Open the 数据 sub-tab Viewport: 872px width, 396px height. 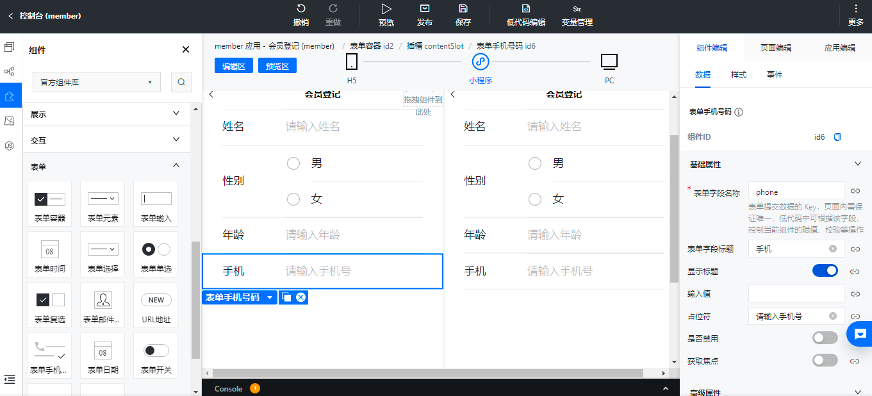coord(703,75)
